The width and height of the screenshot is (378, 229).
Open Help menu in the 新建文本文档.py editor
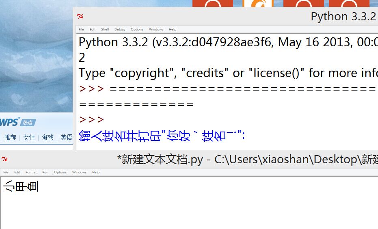[96, 172]
